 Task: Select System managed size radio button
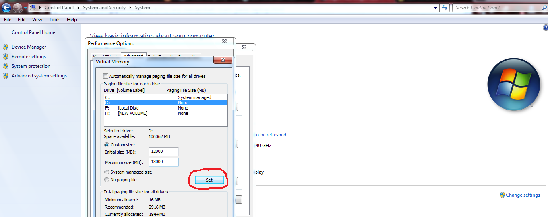coord(107,172)
